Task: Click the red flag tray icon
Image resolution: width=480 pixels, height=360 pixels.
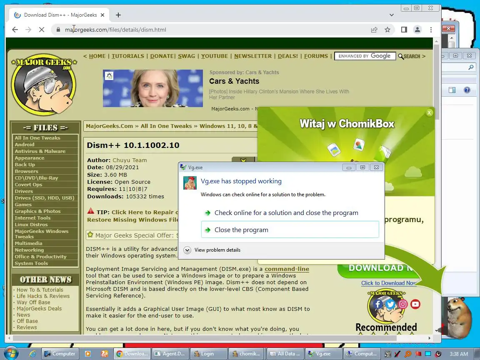Action: [x=418, y=354]
